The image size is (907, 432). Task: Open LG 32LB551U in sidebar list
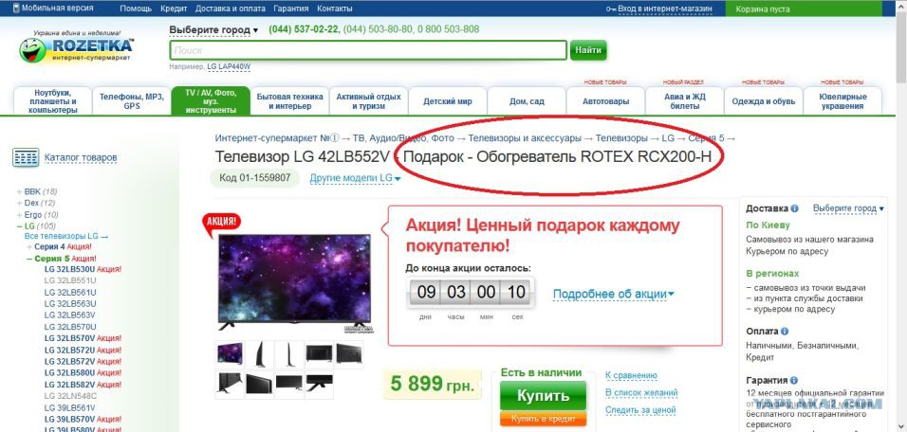pos(70,280)
